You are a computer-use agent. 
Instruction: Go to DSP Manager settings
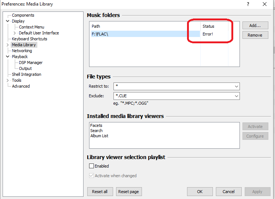click(x=31, y=63)
